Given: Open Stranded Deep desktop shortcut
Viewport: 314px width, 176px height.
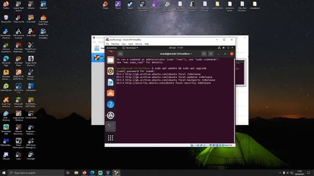Looking at the screenshot, I should coord(19,61).
